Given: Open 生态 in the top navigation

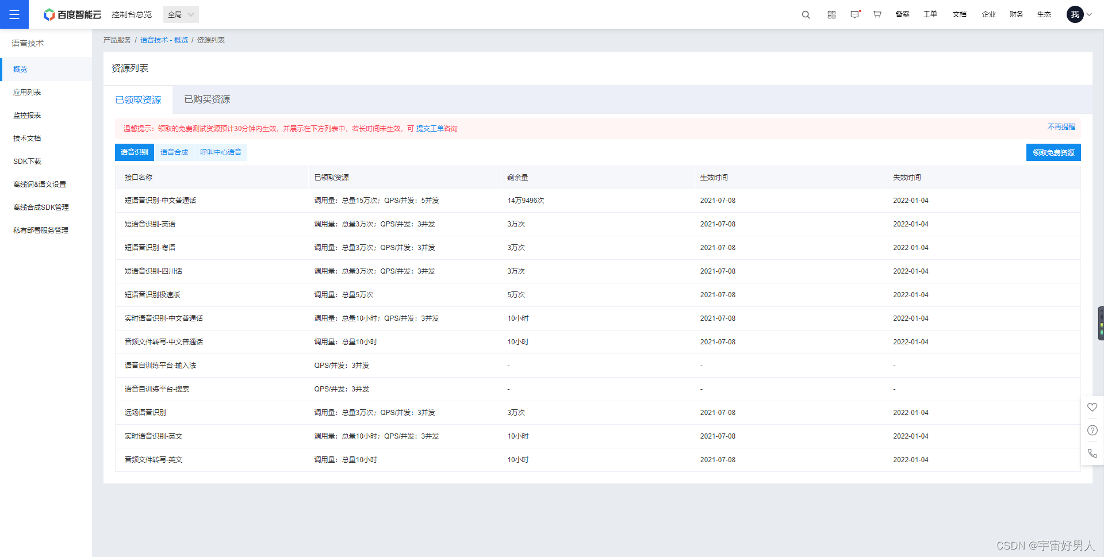Looking at the screenshot, I should click(1044, 14).
